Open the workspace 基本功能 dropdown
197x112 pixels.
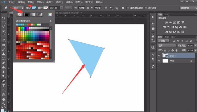[188, 8]
